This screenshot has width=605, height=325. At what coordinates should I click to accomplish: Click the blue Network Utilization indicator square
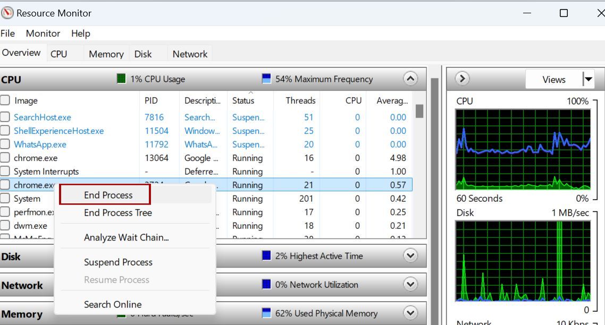[x=266, y=285]
